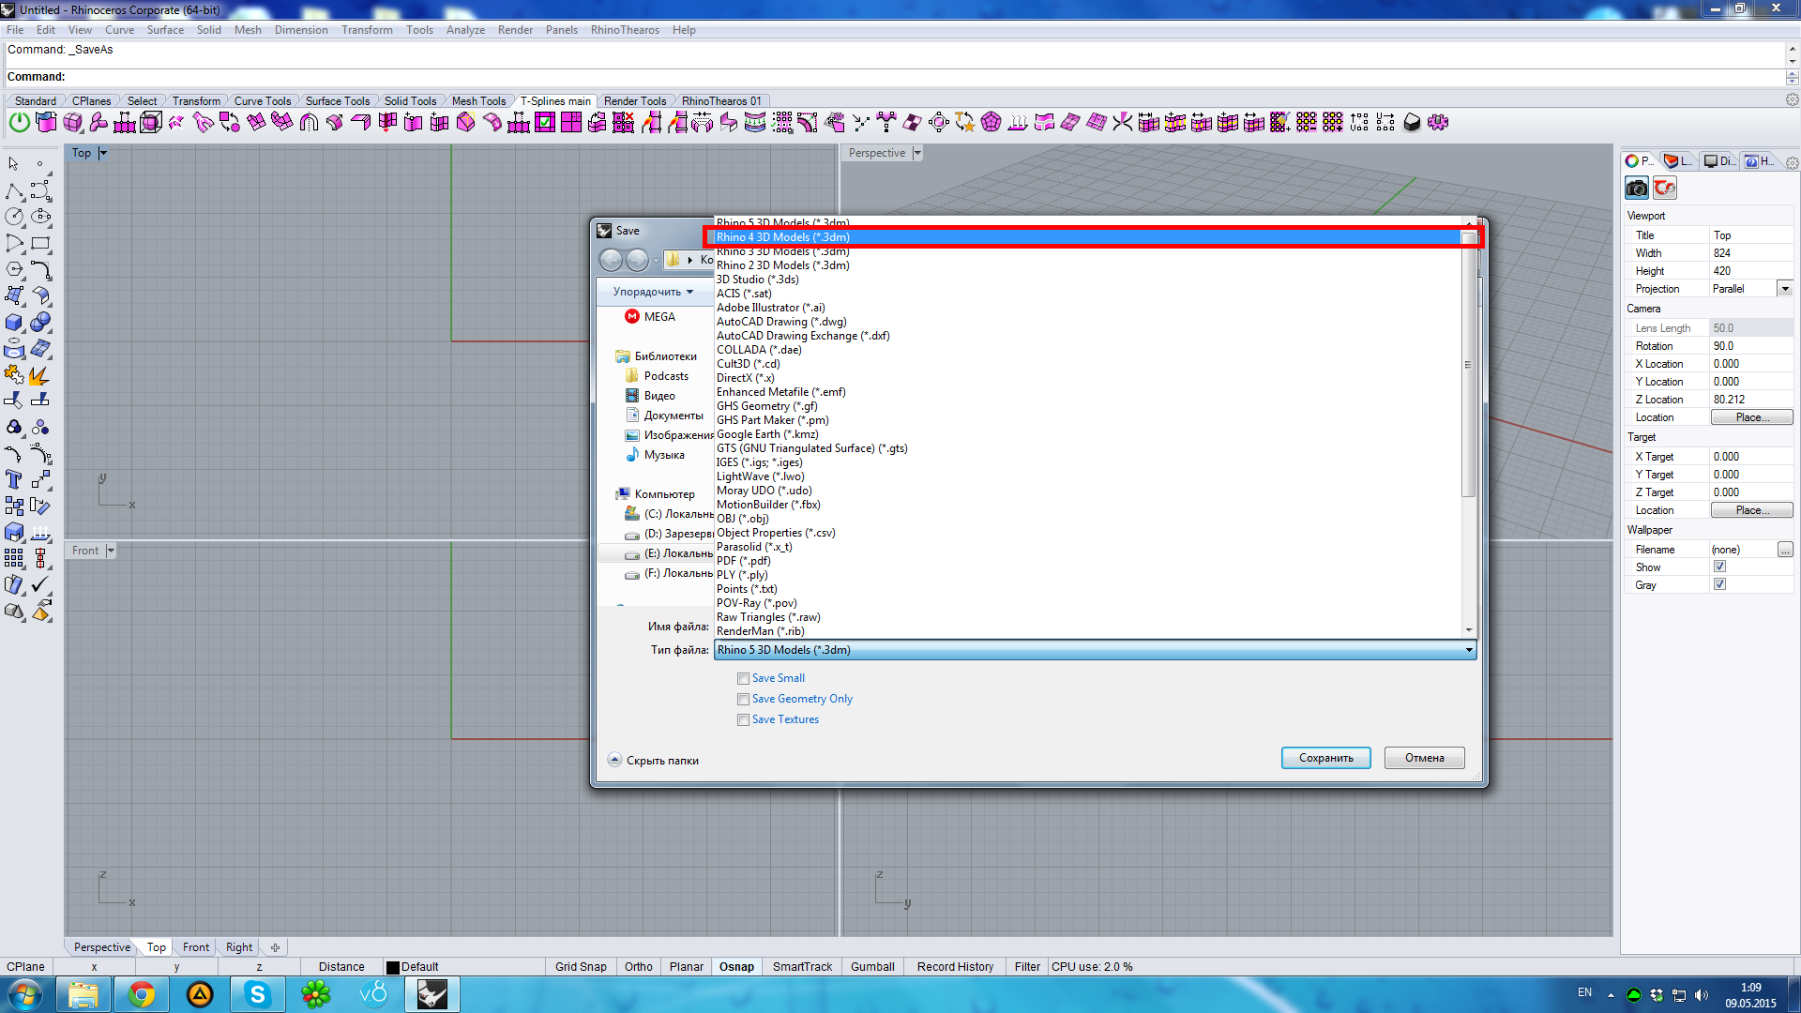The height and width of the screenshot is (1013, 1801).
Task: Uncheck the wallpaper Gray checkbox
Action: pyautogui.click(x=1719, y=584)
